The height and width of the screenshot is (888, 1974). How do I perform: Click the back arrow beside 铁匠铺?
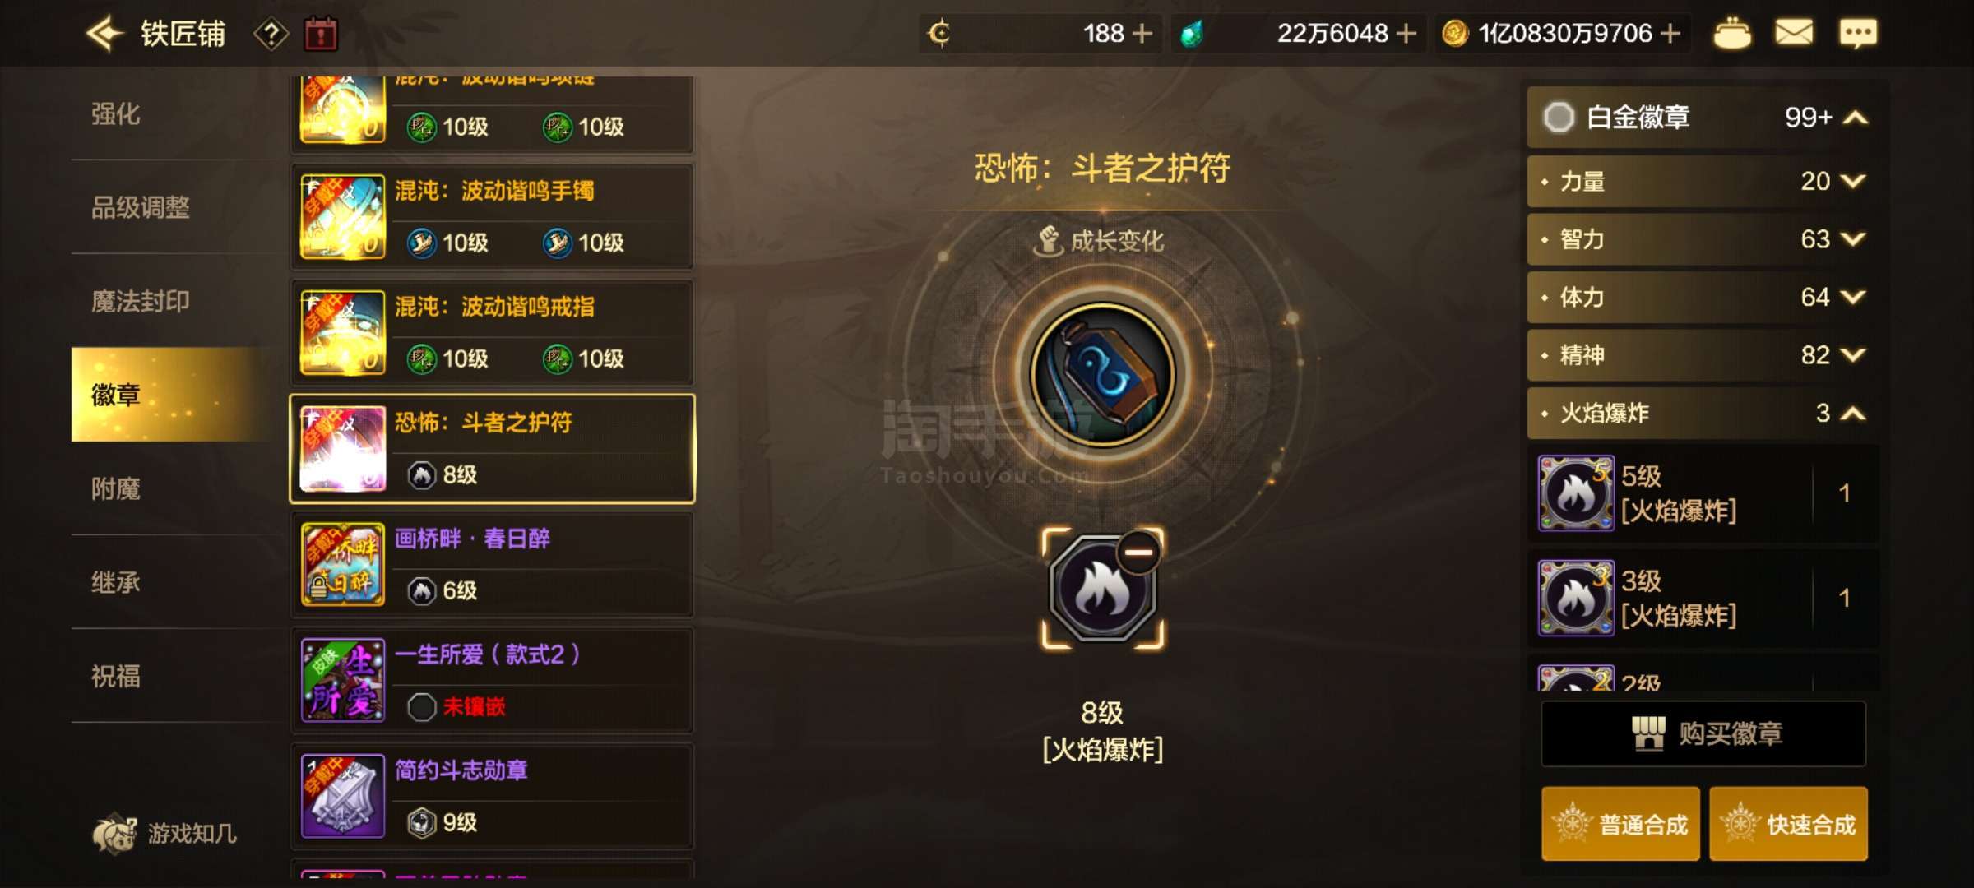pos(105,34)
